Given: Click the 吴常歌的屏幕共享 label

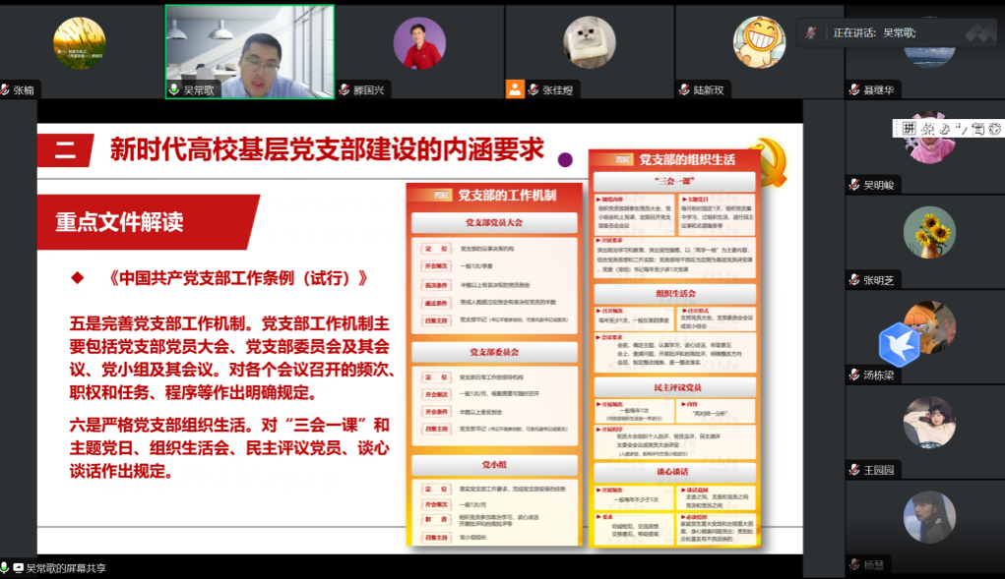Looking at the screenshot, I should (66, 568).
